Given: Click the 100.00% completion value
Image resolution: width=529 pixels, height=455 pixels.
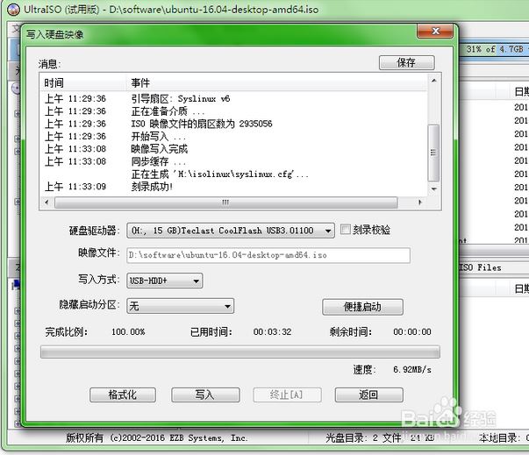Looking at the screenshot, I should click(x=128, y=332).
